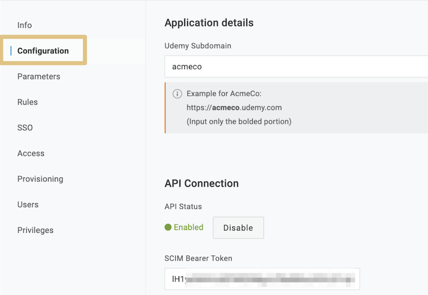The image size is (428, 295).
Task: Go to the Privileges section
Action: [35, 231]
